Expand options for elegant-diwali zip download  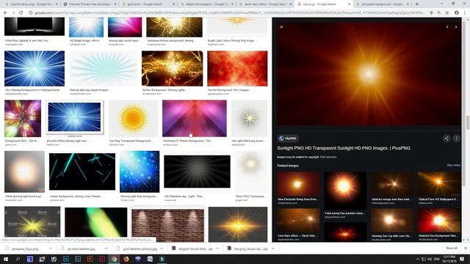pyautogui.click(x=217, y=249)
